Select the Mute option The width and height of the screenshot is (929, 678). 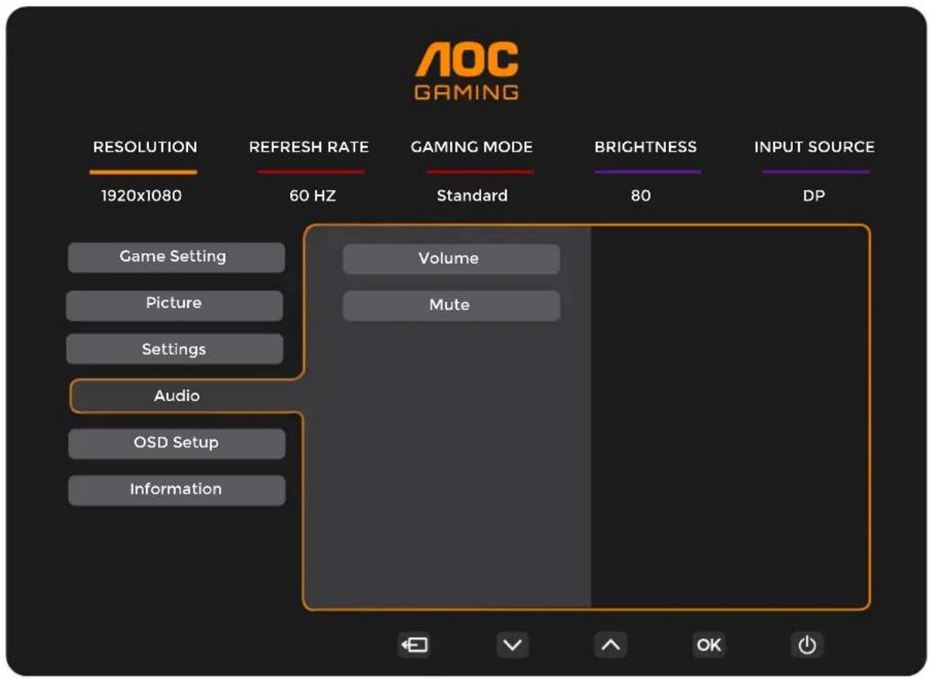point(451,306)
